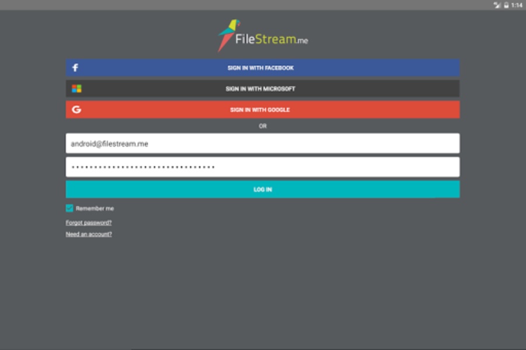Tap the Remember me label text
The width and height of the screenshot is (526, 350).
[x=95, y=208]
